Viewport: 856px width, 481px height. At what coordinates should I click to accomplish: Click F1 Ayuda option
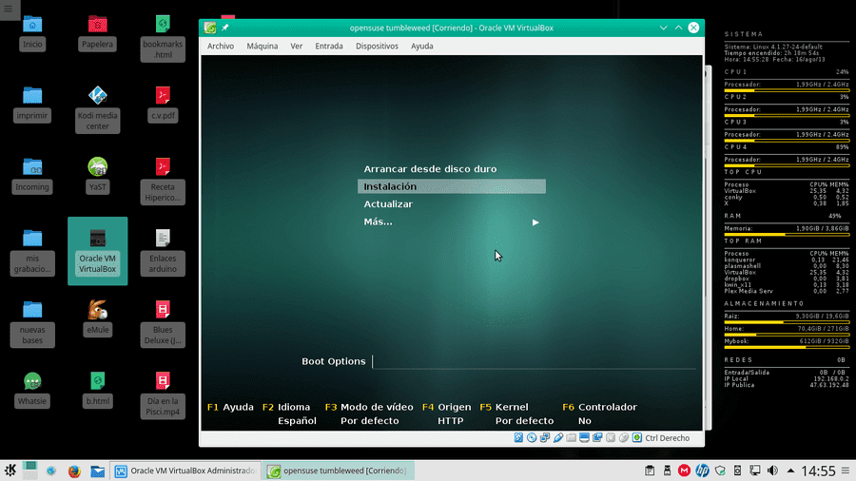pyautogui.click(x=230, y=407)
